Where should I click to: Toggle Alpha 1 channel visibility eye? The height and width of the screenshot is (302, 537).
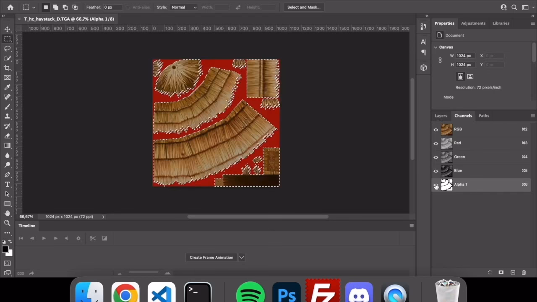coord(435,185)
